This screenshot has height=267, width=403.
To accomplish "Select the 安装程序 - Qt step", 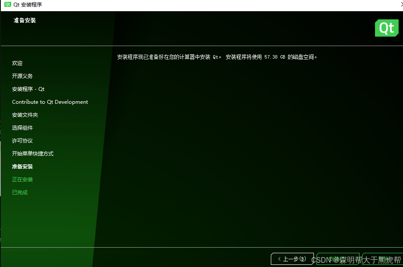I will pos(28,89).
